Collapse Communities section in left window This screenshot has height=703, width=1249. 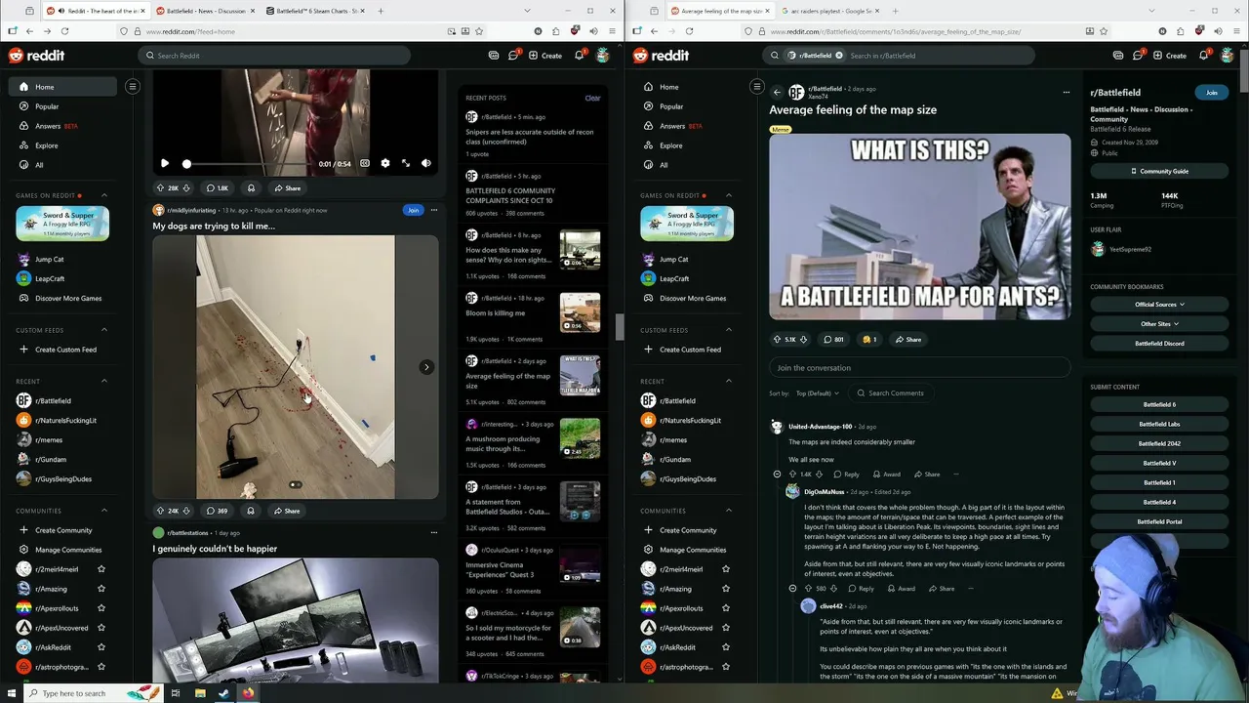coord(104,511)
